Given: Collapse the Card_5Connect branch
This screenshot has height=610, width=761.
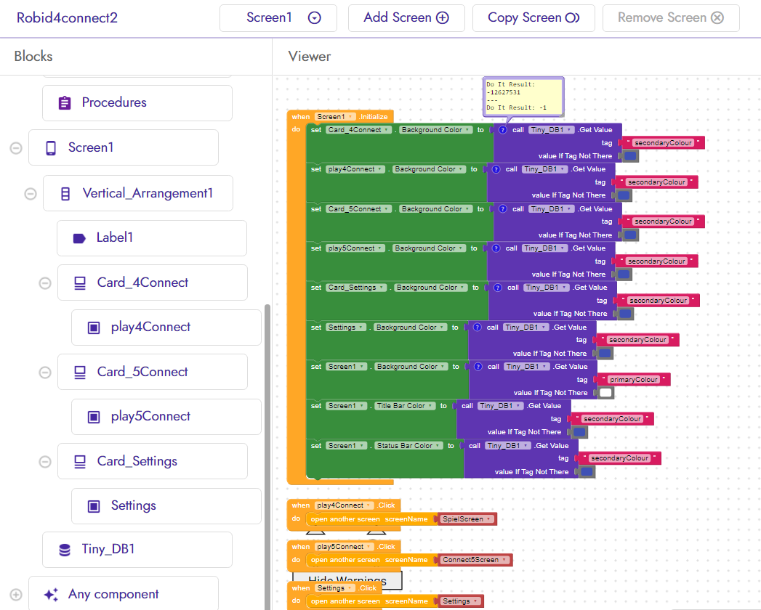Looking at the screenshot, I should (x=44, y=372).
